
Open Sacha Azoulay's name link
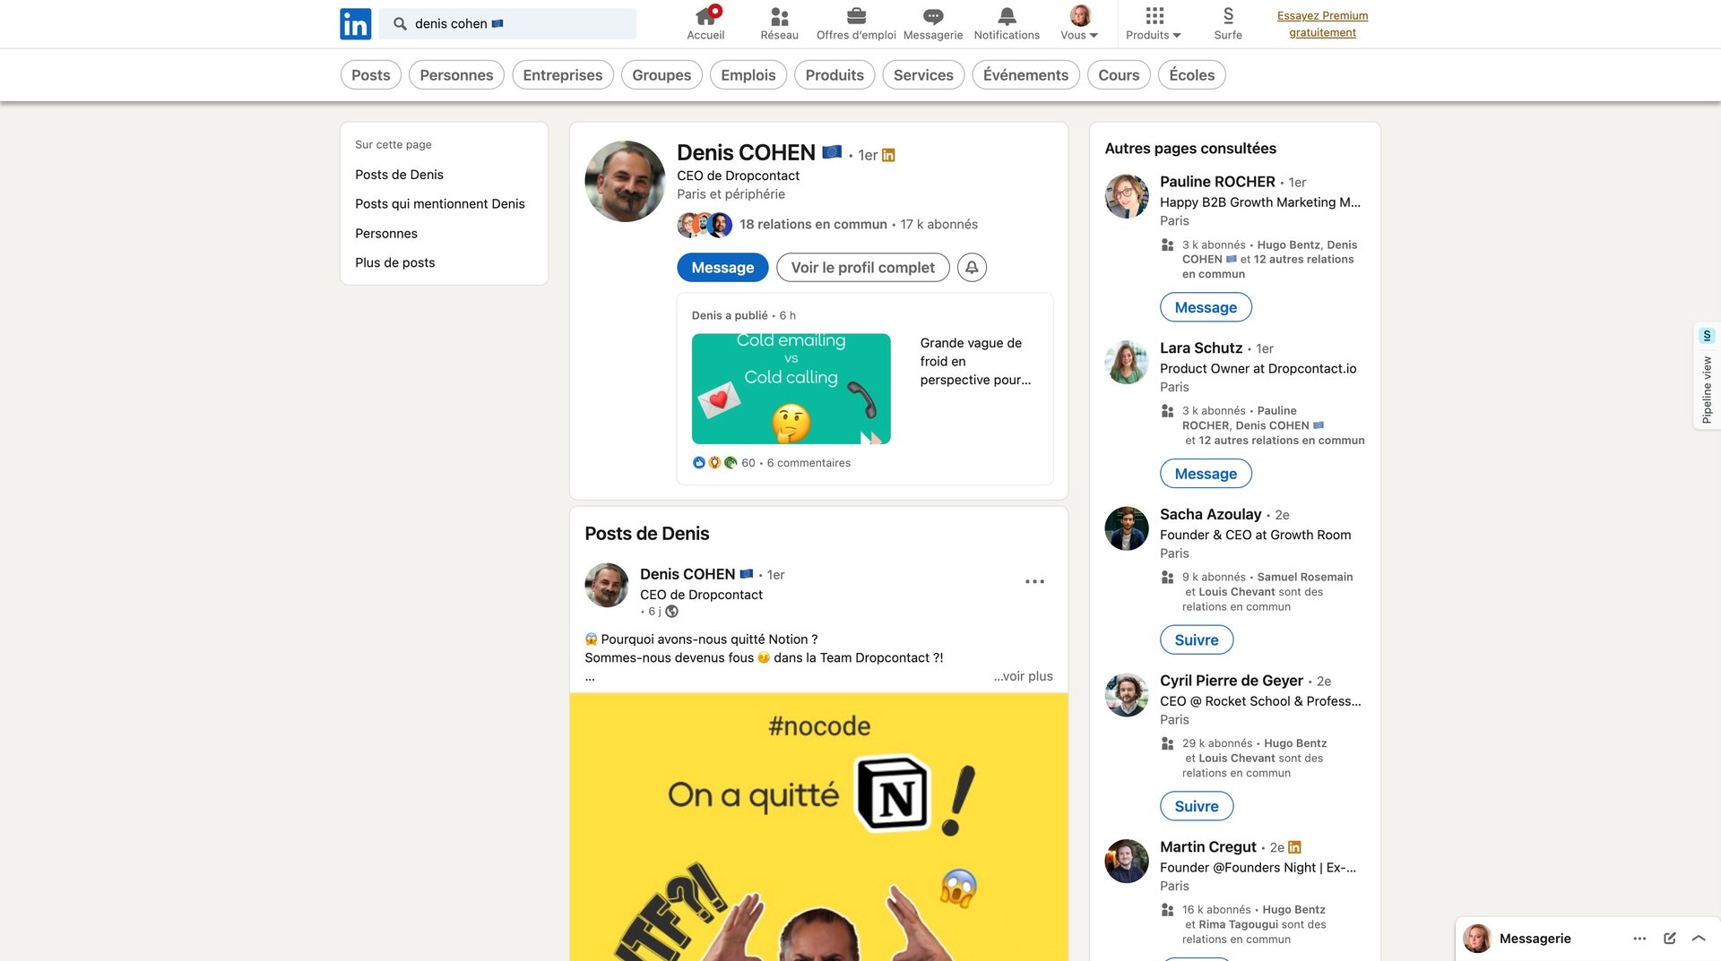(1210, 514)
